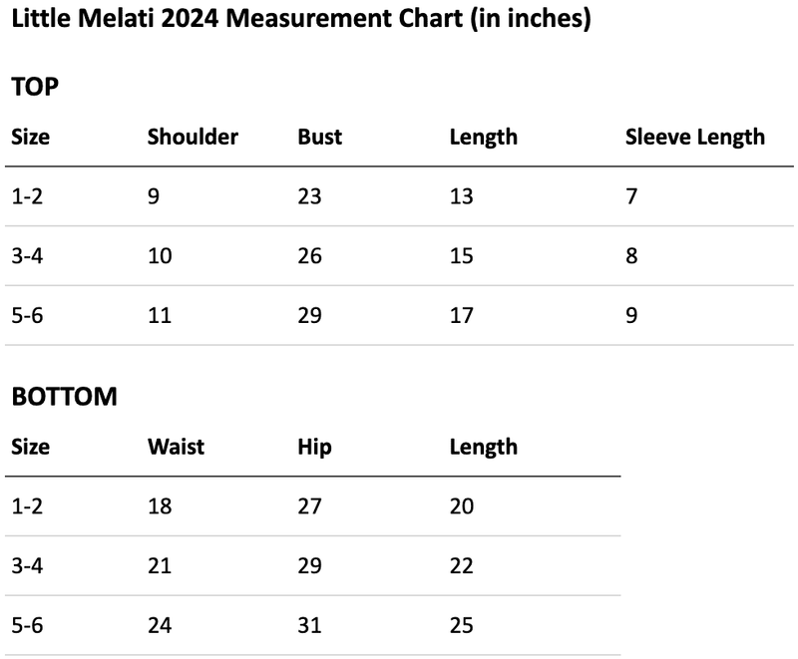Select the TOP section heading

pyautogui.click(x=35, y=87)
